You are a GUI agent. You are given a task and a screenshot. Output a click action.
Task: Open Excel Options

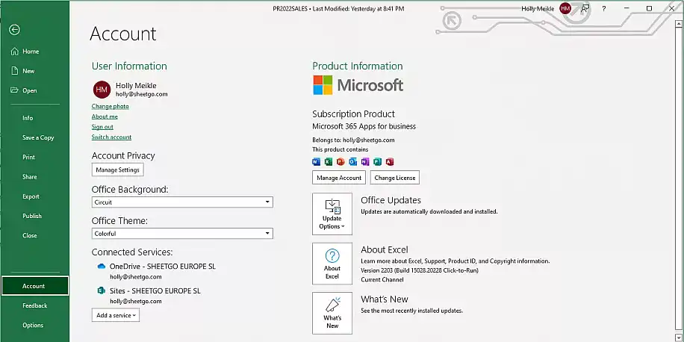(x=34, y=326)
